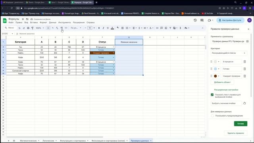Open the name box dropdown arrow

tap(12, 34)
